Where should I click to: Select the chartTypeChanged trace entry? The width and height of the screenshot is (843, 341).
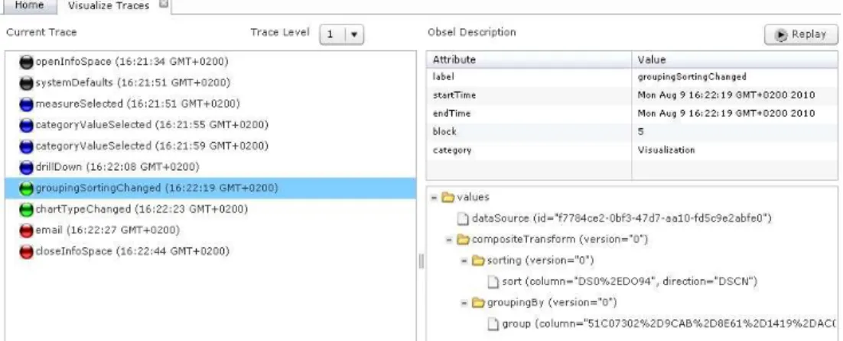[x=210, y=209]
